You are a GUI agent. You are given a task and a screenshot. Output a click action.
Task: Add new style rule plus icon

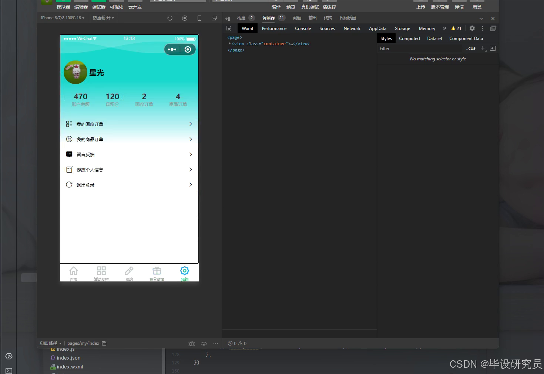click(x=483, y=49)
